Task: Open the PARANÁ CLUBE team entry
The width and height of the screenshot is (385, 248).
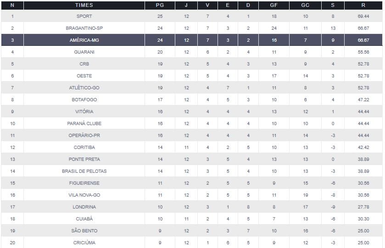Action: 84,124
